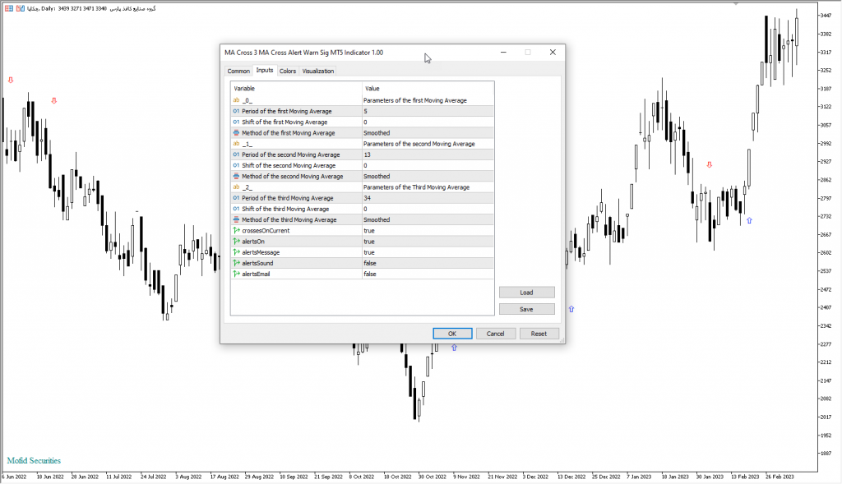Image resolution: width=842 pixels, height=484 pixels.
Task: Open the Visualization tab
Action: [318, 71]
